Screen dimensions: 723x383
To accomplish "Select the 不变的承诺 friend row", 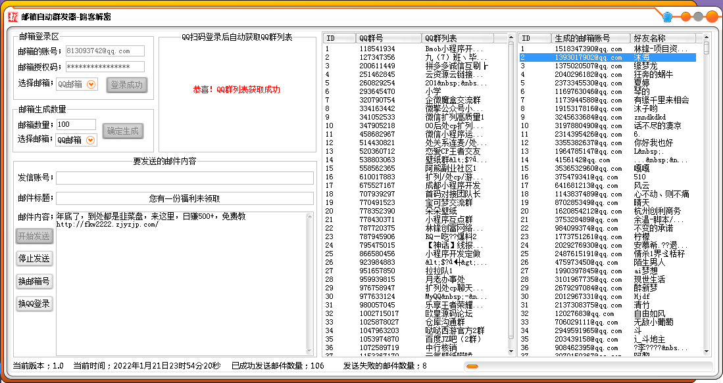I will (x=607, y=229).
